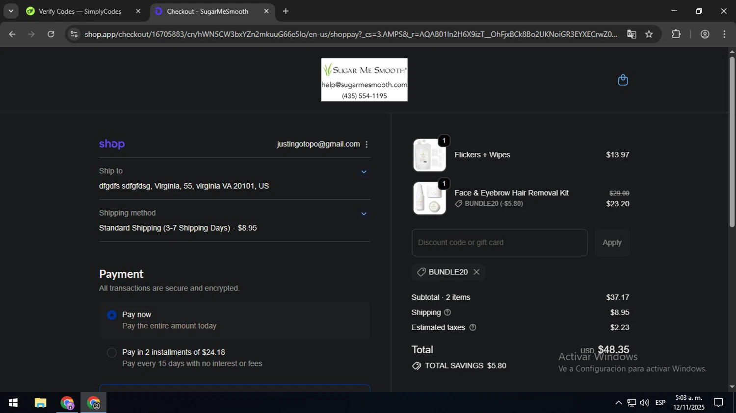The height and width of the screenshot is (413, 736).
Task: Click the shop.app URL address bar
Action: tap(350, 34)
